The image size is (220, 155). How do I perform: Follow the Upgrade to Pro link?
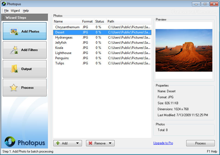[x=163, y=143]
